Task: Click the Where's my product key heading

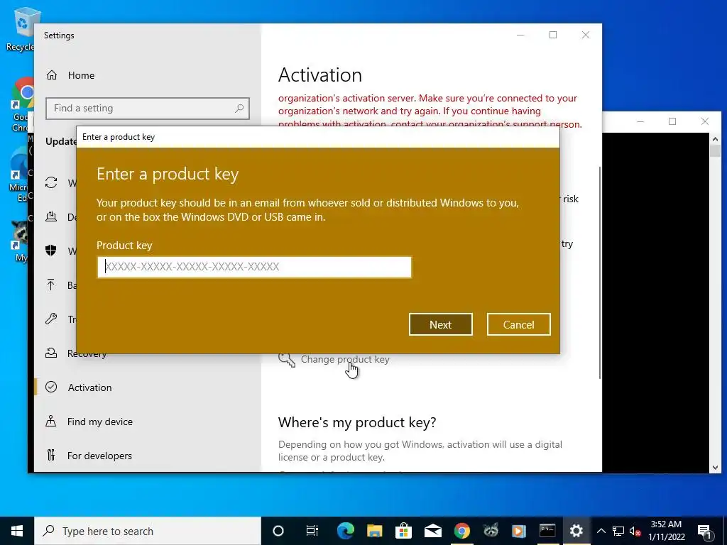Action: [x=357, y=422]
